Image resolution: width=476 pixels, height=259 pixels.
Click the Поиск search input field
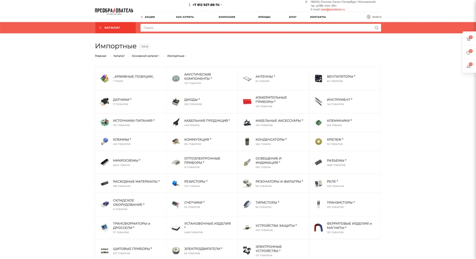[x=261, y=28]
